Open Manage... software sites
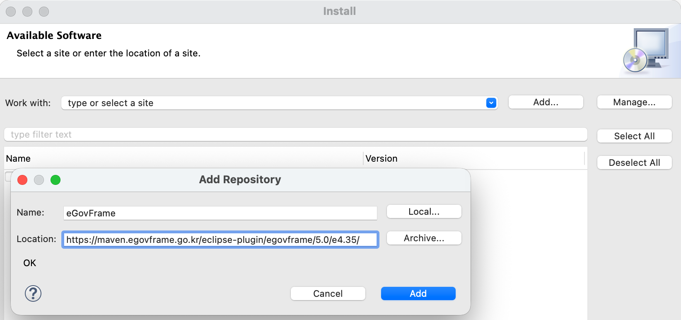The image size is (681, 320). pyautogui.click(x=634, y=102)
